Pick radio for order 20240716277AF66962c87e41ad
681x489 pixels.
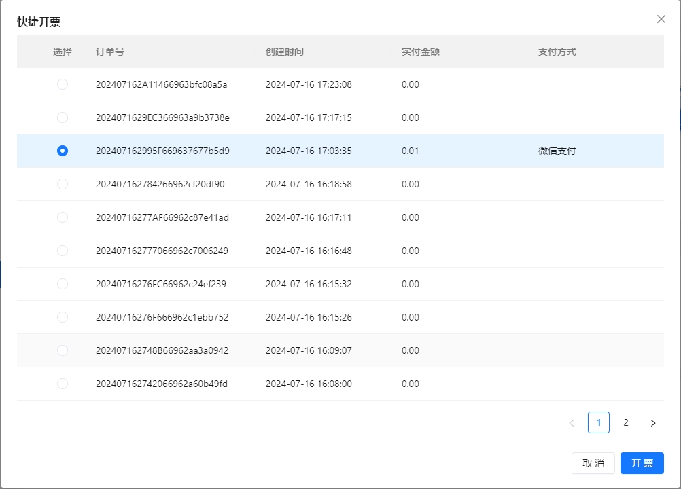point(63,217)
